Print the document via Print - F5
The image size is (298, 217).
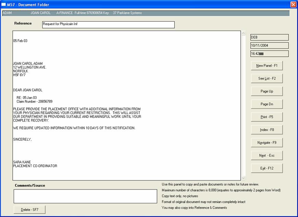267,117
